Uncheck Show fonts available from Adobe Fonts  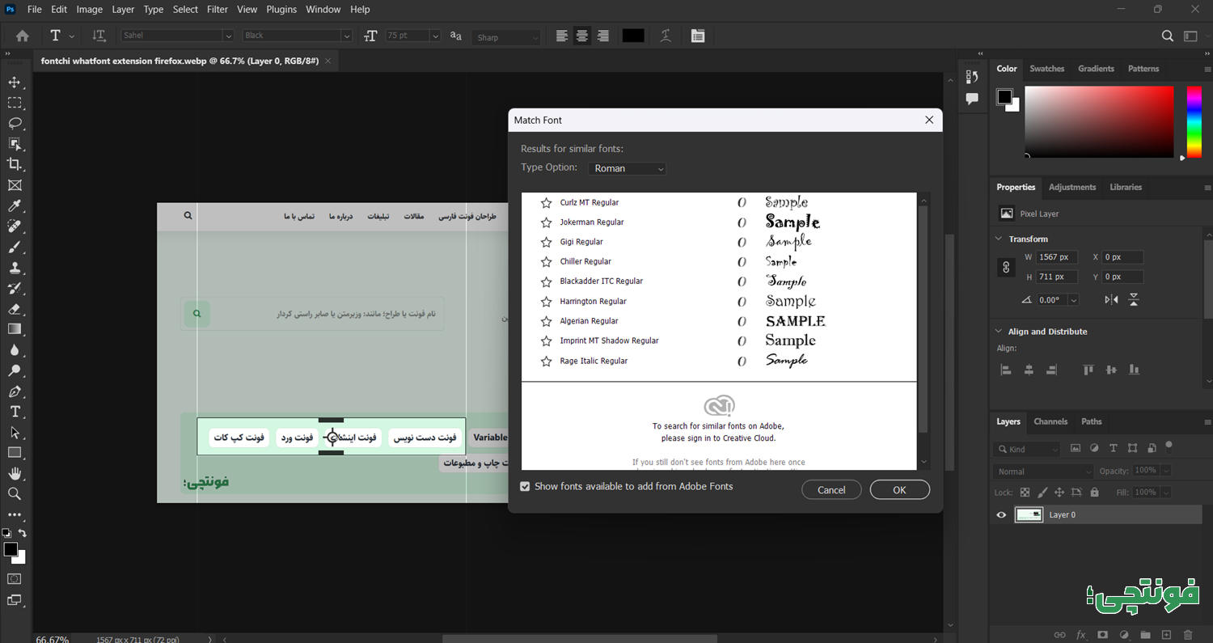click(526, 487)
